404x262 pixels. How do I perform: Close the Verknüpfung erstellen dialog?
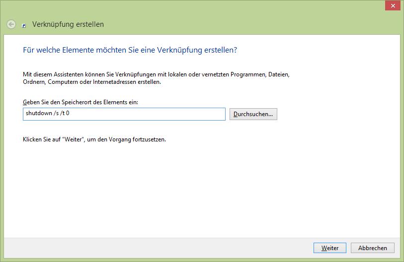coord(393,5)
